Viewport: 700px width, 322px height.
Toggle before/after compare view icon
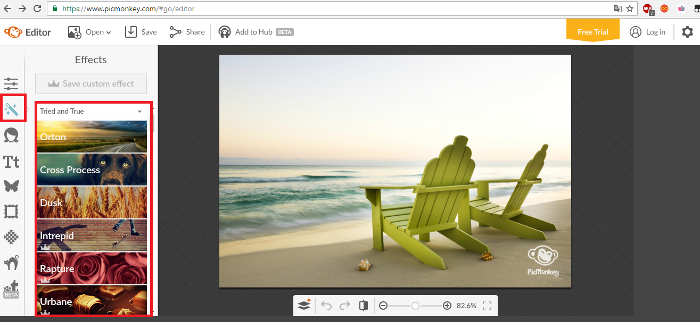click(364, 306)
